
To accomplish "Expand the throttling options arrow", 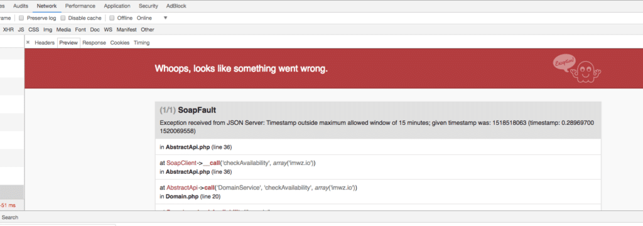I will 166,18.
